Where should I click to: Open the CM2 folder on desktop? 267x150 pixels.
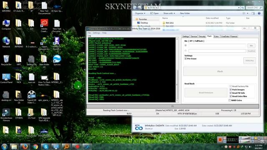click(x=19, y=24)
